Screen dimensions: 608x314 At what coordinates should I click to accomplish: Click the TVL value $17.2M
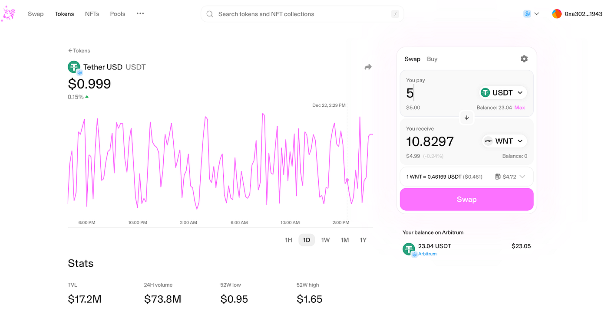85,299
